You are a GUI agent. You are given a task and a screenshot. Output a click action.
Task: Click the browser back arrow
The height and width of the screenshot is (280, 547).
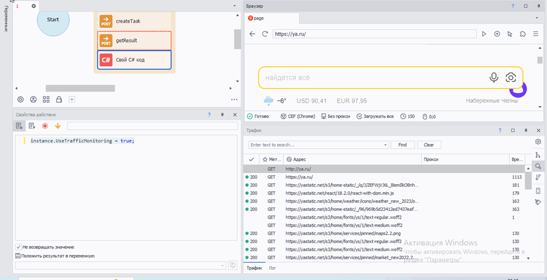[252, 34]
